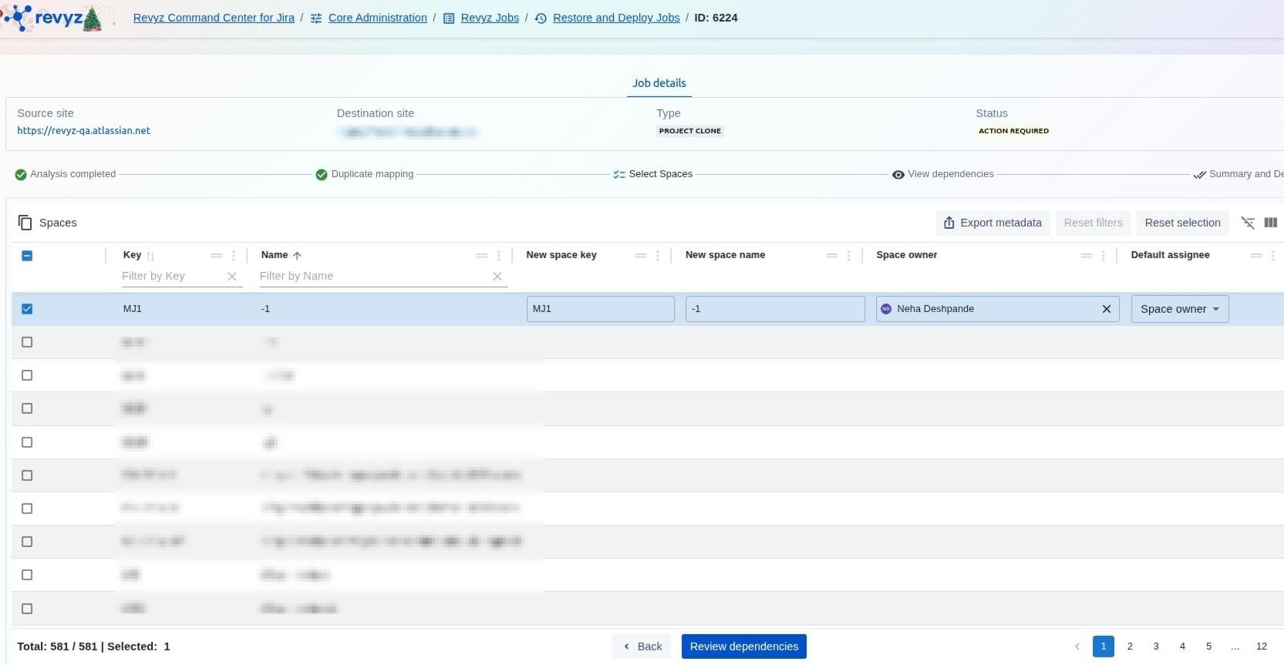This screenshot has width=1284, height=665.
Task: Open the Restore and Deploy Jobs breadcrumb
Action: tap(615, 18)
